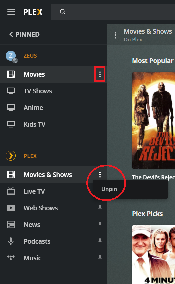Click the Plex logo
The height and width of the screenshot is (284, 175).
(x=33, y=12)
